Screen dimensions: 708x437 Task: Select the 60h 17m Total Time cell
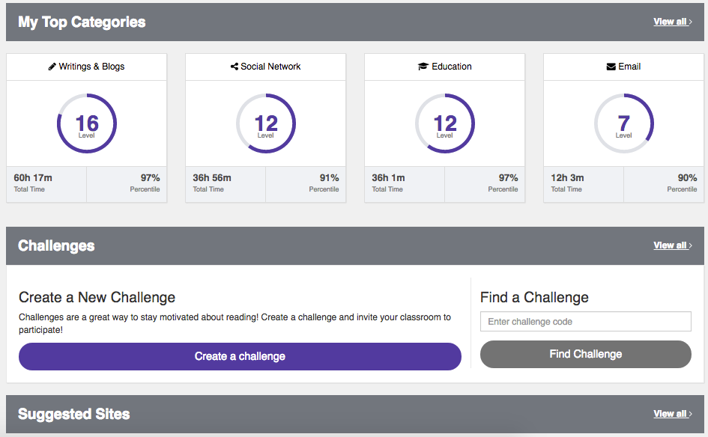pyautogui.click(x=46, y=184)
